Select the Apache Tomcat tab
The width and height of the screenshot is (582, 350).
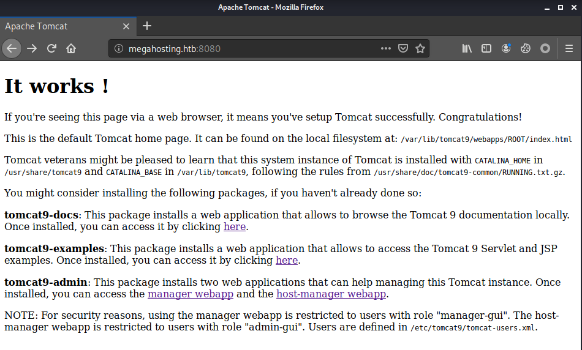[x=68, y=26]
